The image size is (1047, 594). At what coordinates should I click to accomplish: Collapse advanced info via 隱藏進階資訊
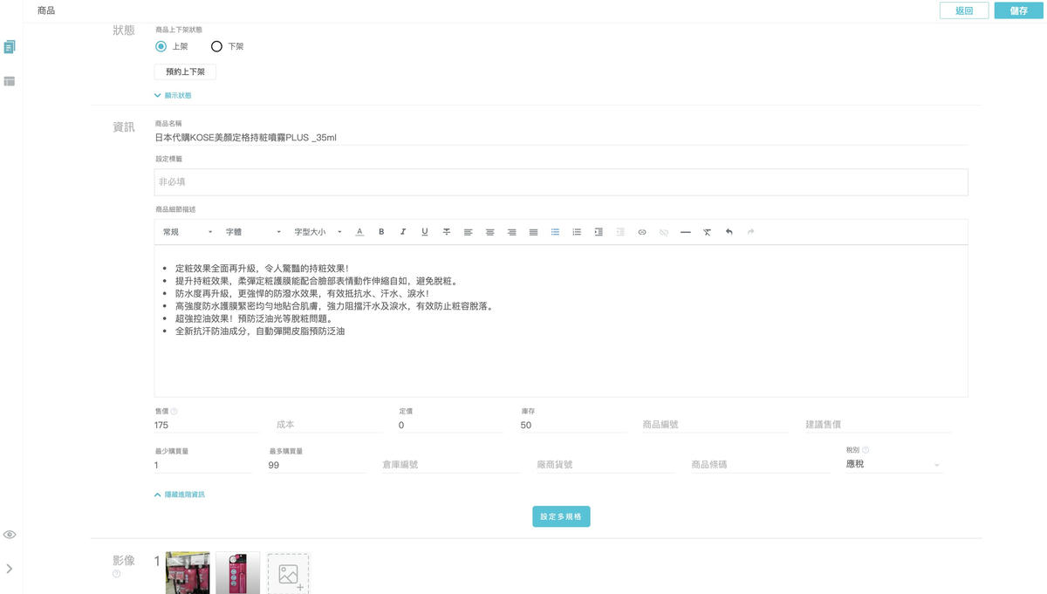point(180,495)
